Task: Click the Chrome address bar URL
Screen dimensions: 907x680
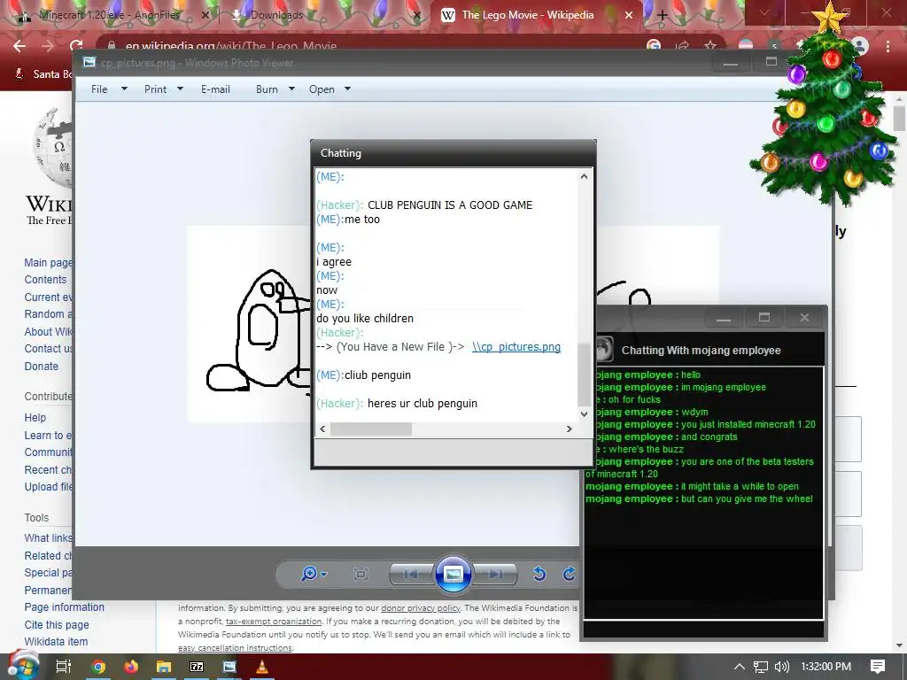Action: pos(231,46)
